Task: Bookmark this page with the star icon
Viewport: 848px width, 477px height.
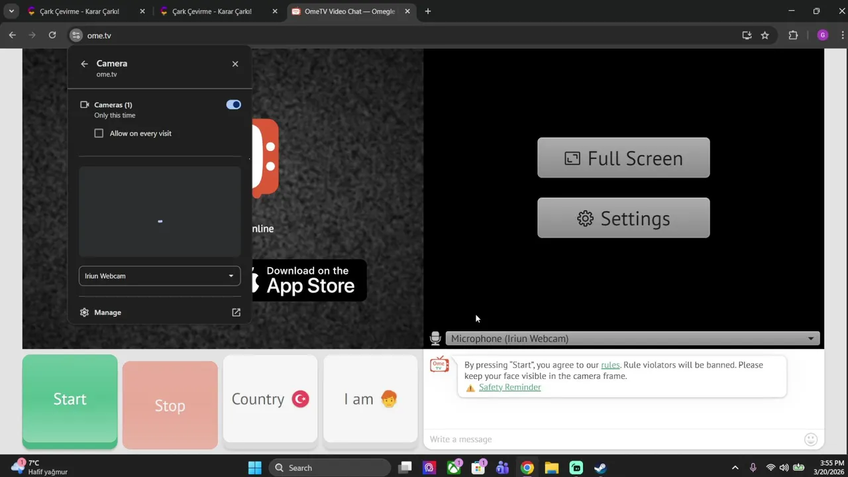Action: pyautogui.click(x=765, y=35)
